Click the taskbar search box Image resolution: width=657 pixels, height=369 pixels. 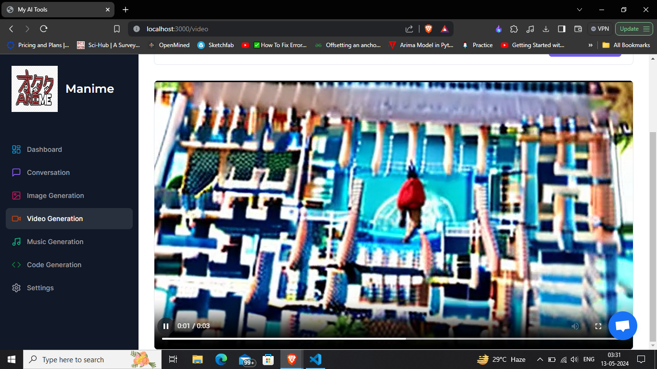[92, 359]
